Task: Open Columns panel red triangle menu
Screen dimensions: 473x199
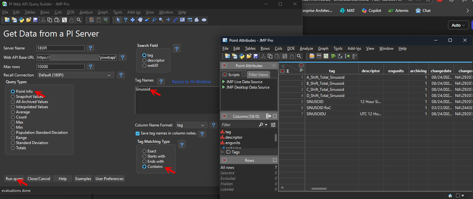Action: tap(224, 116)
